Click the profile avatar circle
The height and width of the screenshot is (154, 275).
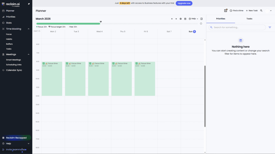coord(267,11)
